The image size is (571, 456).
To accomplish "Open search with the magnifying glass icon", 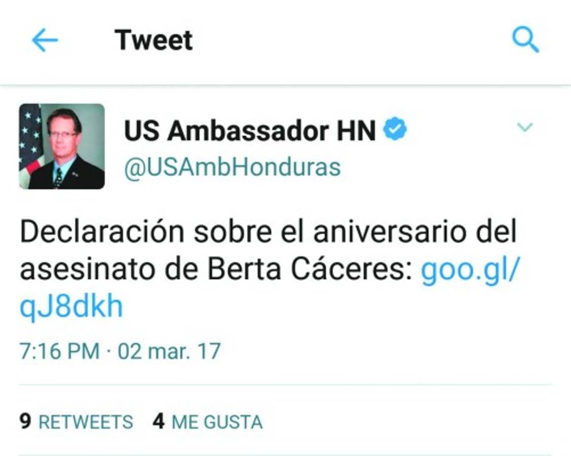I will click(525, 40).
